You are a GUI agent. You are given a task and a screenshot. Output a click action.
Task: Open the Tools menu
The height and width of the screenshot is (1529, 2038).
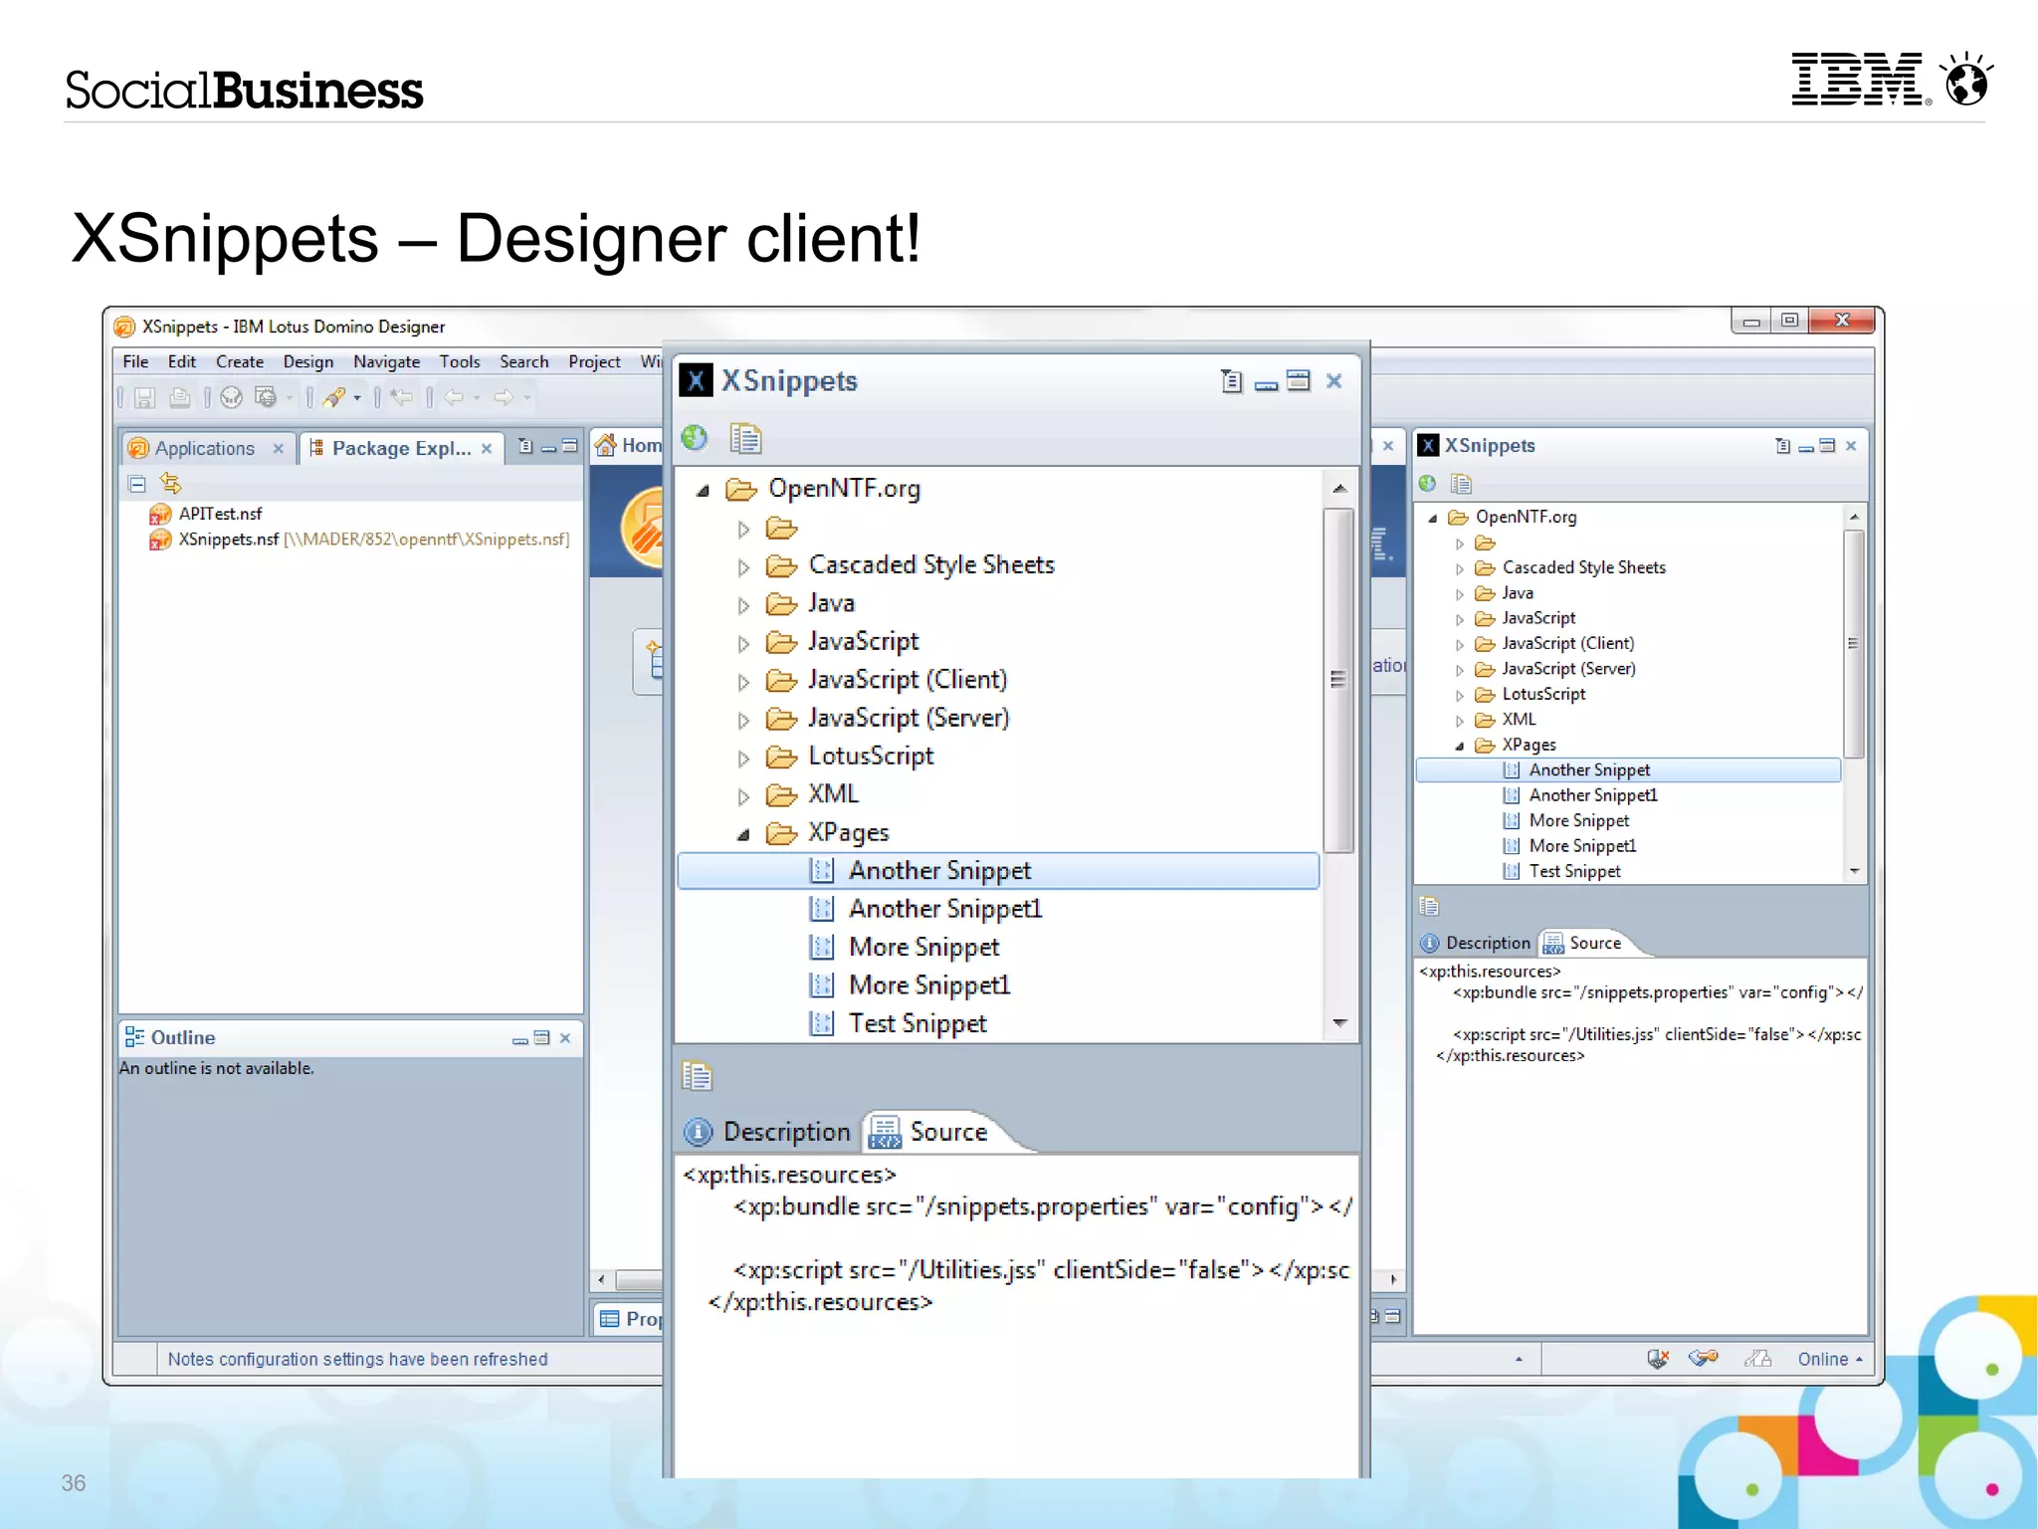[460, 361]
